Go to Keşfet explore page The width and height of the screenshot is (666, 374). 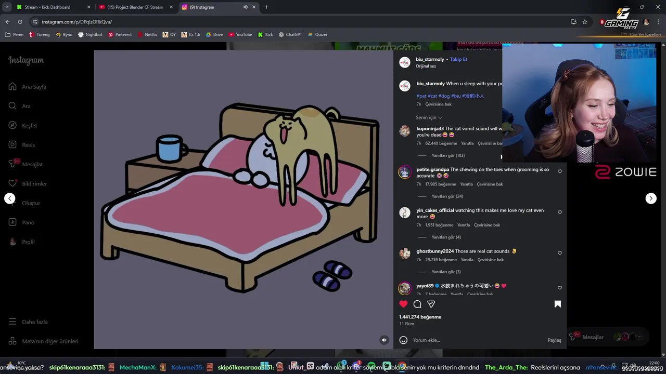[x=23, y=125]
